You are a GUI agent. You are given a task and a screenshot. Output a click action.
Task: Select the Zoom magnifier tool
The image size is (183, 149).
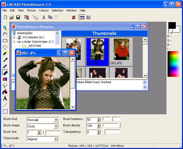tap(5, 28)
